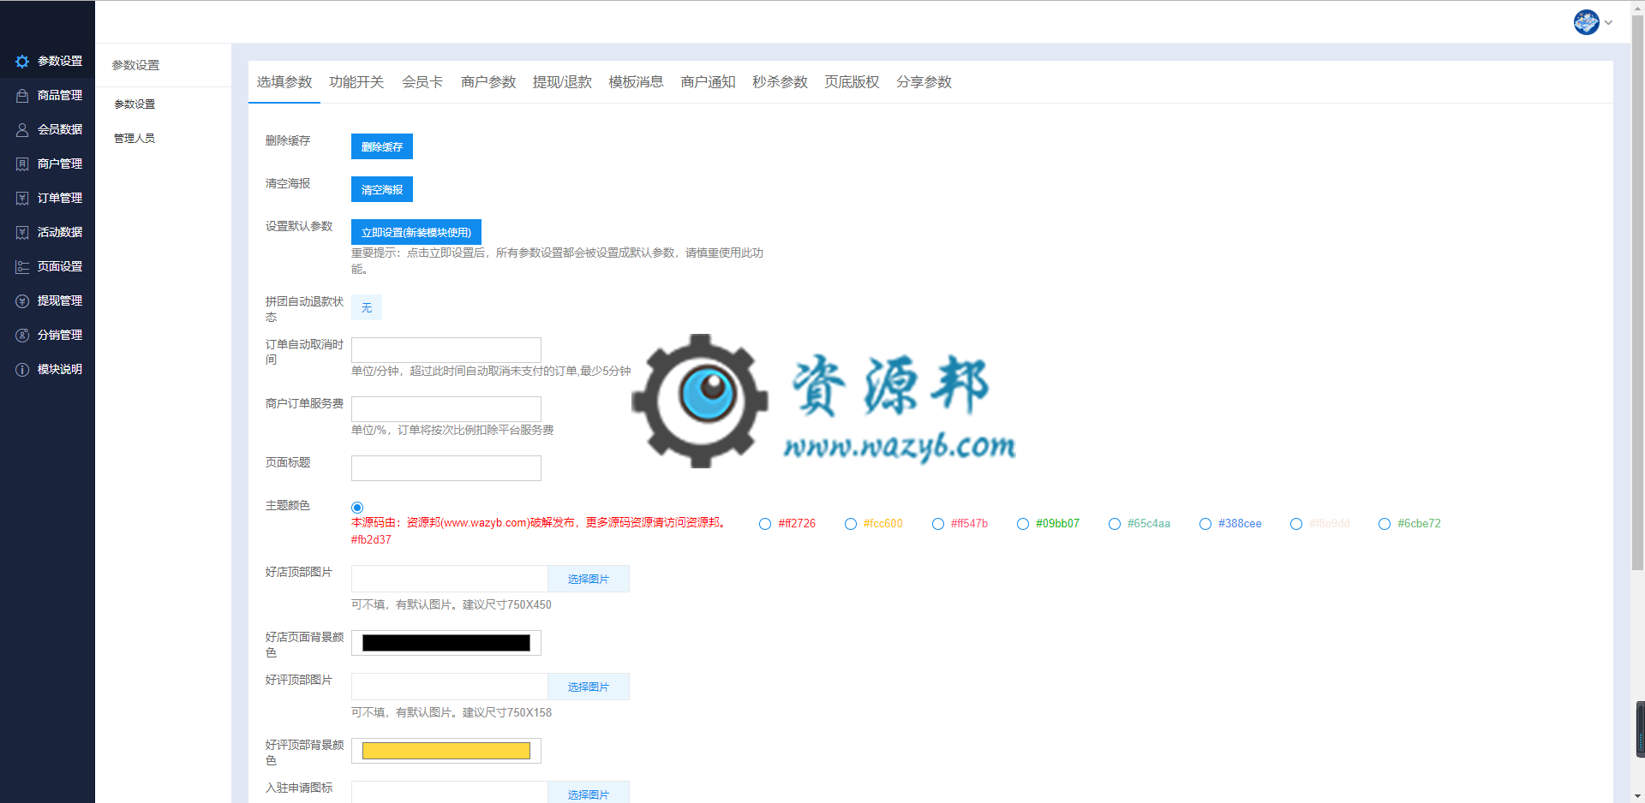Switch to the 模板消息 tab
Viewport: 1645px width, 803px height.
click(636, 82)
